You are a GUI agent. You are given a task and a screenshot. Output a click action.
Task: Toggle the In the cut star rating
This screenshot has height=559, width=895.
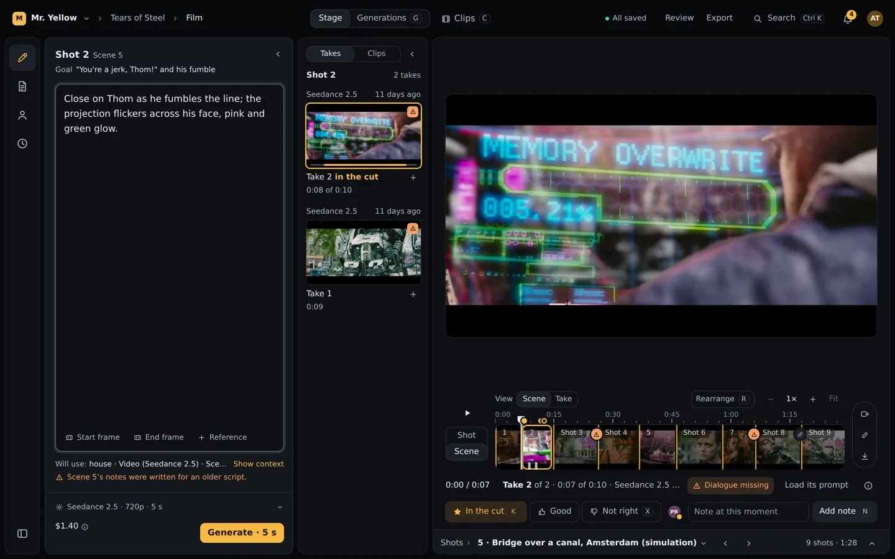pyautogui.click(x=486, y=512)
